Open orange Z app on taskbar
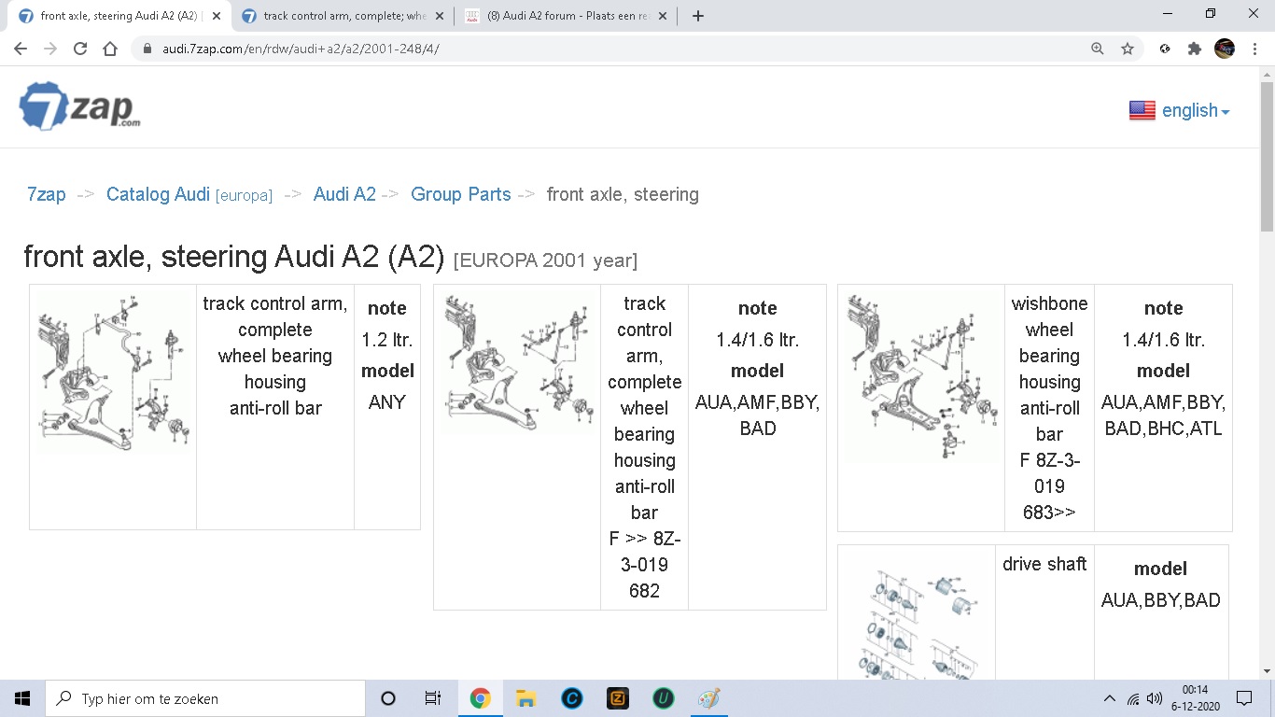The image size is (1275, 717). pos(617,698)
